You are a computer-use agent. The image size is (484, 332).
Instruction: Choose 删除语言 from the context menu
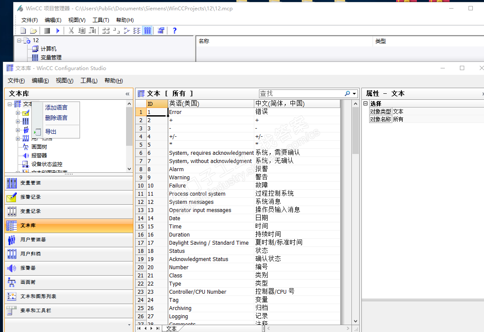click(x=56, y=118)
